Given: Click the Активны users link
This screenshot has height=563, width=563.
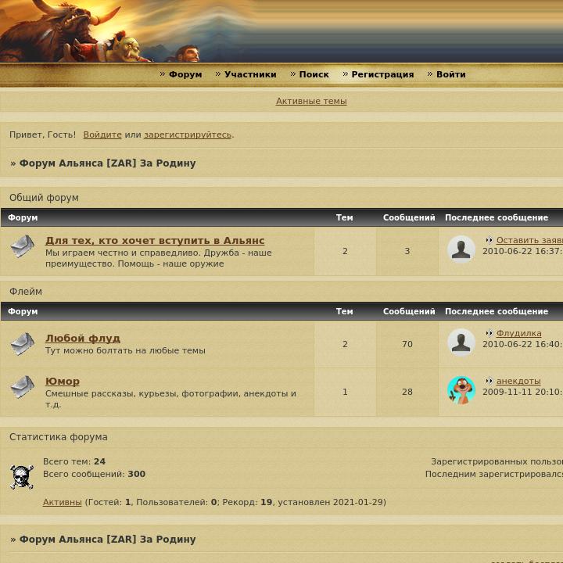Looking at the screenshot, I should (62, 502).
